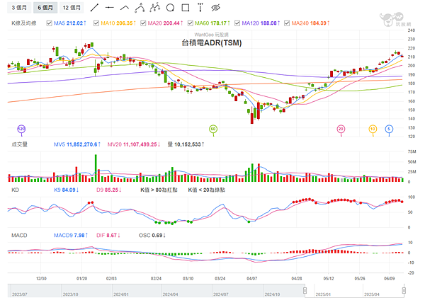Click the K線及均線 section label
The image size is (425, 305).
point(24,23)
